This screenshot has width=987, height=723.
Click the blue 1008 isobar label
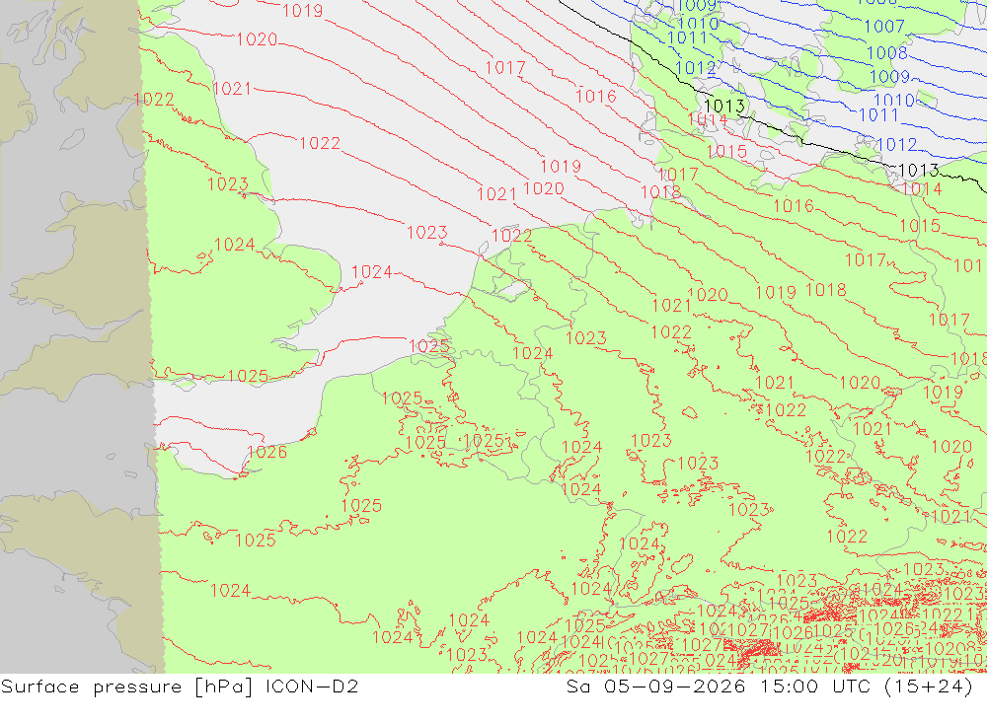887,53
